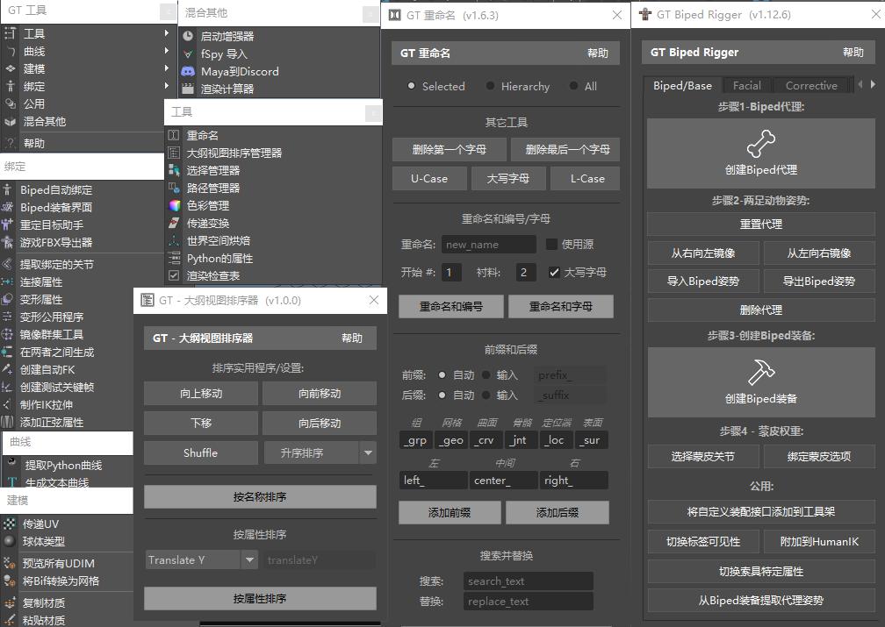
Task: Expand the 绑定 submenu in GT 工具
Action: click(166, 86)
